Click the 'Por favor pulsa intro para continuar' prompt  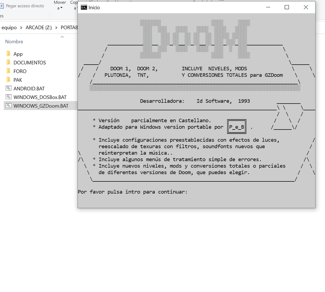click(133, 192)
